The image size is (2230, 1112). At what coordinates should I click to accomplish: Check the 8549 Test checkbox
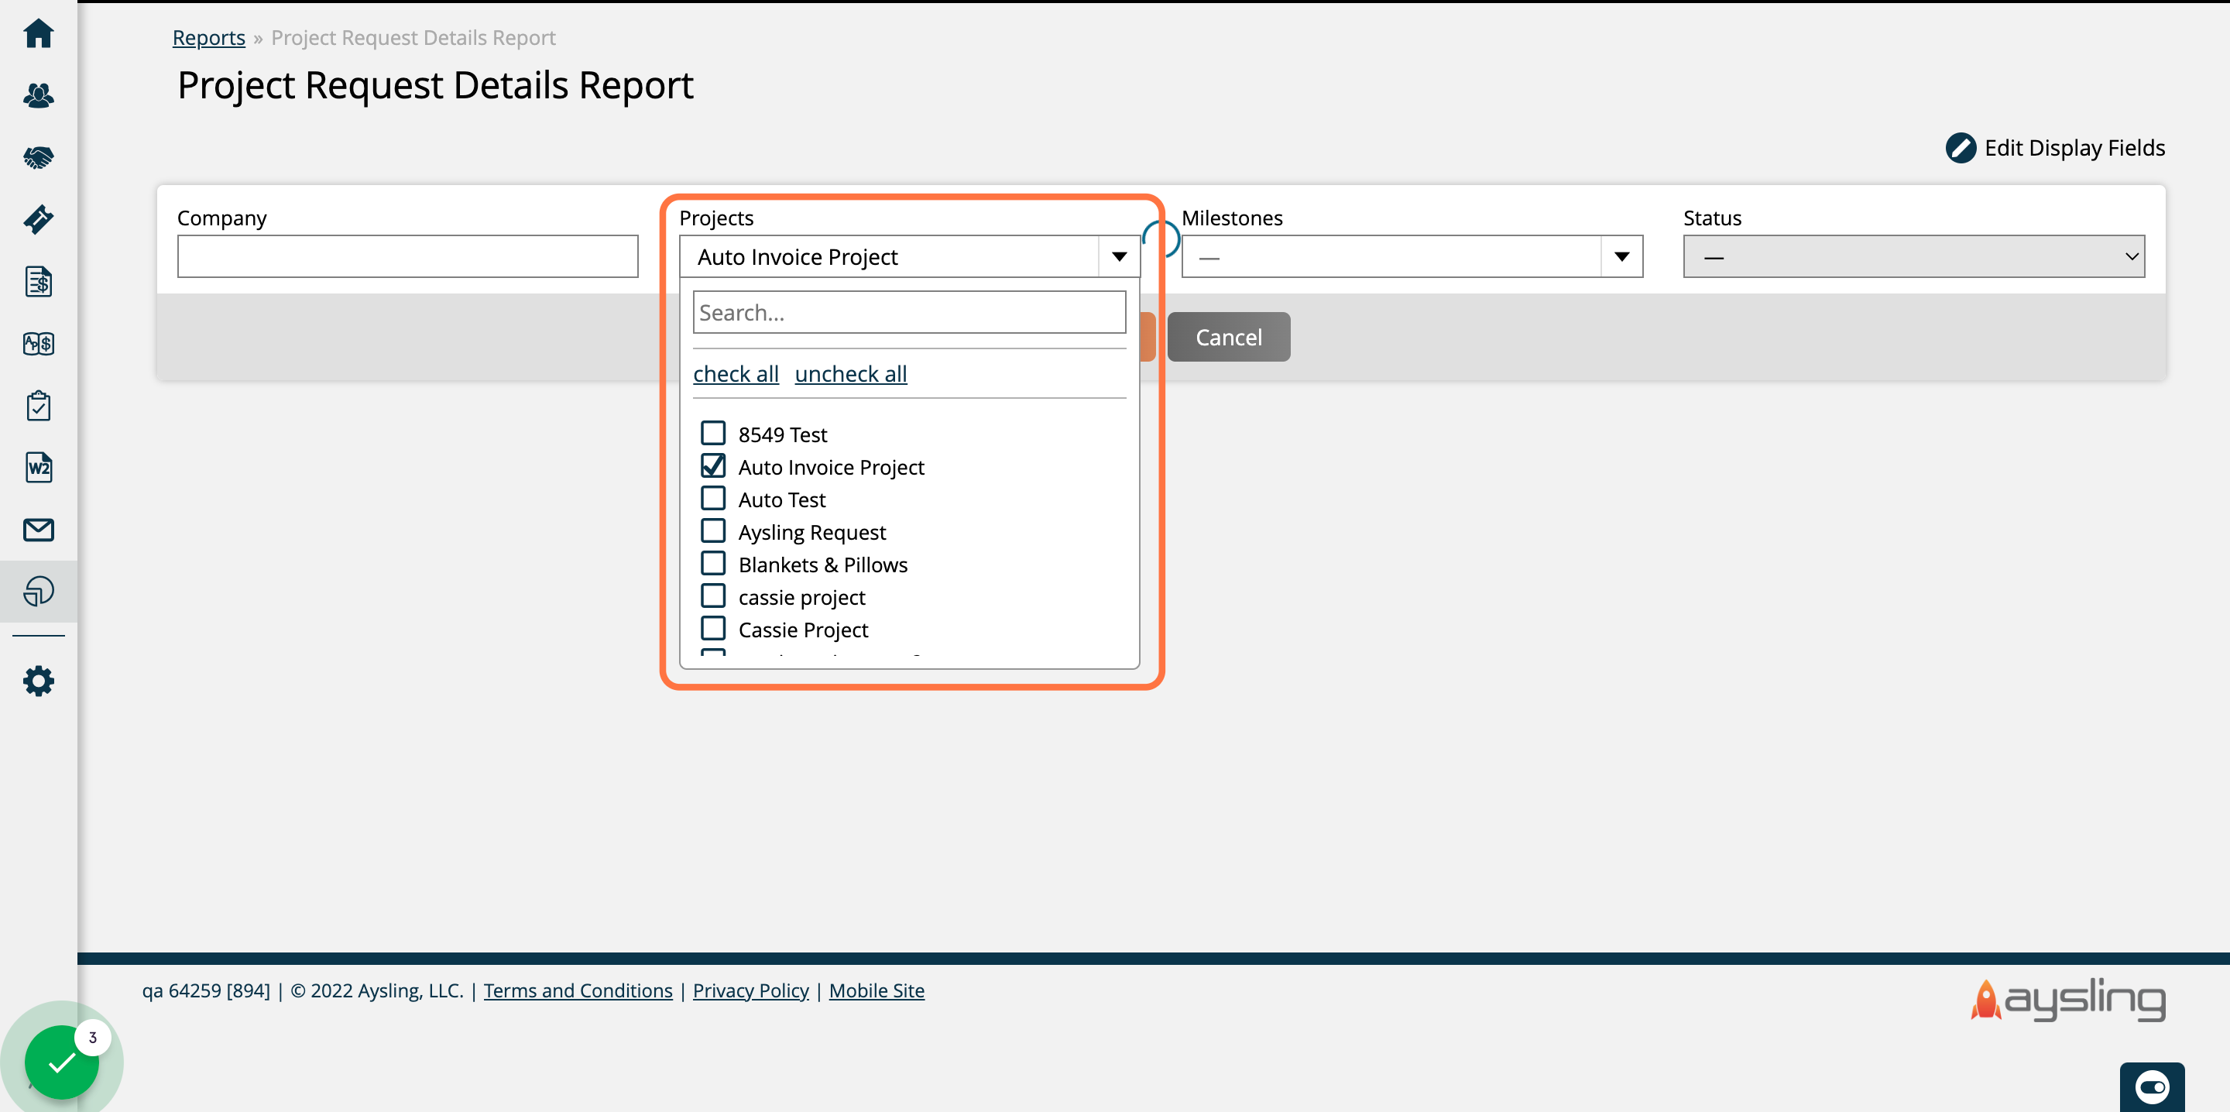(x=713, y=433)
